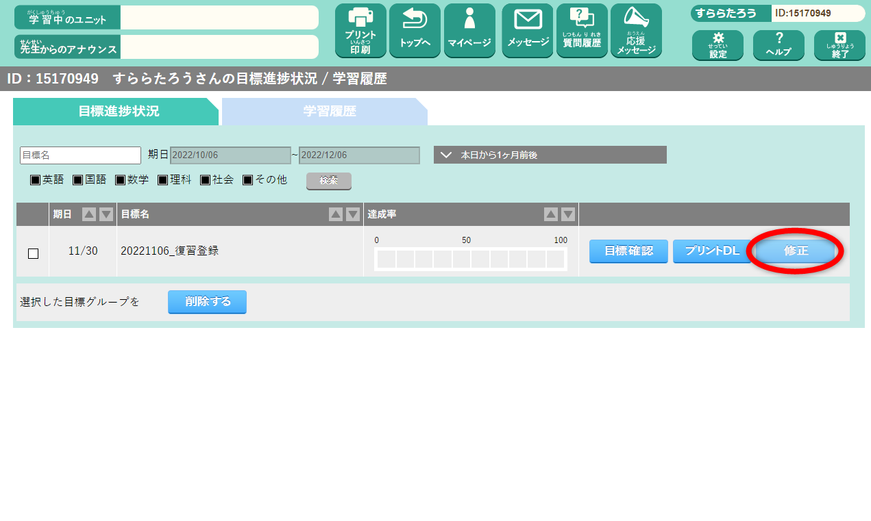Click the 11/30 due date cell
871x521 pixels.
coord(83,251)
